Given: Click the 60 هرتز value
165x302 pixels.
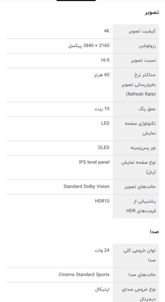Looking at the screenshot, I should [102, 75].
